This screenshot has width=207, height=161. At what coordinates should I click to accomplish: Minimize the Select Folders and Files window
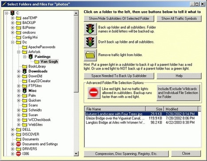[192, 4]
